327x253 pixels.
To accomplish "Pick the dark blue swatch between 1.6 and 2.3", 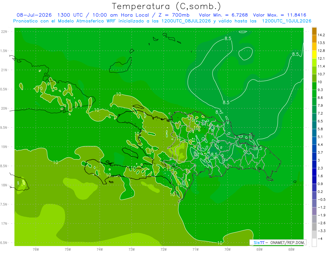I will [x=314, y=172].
